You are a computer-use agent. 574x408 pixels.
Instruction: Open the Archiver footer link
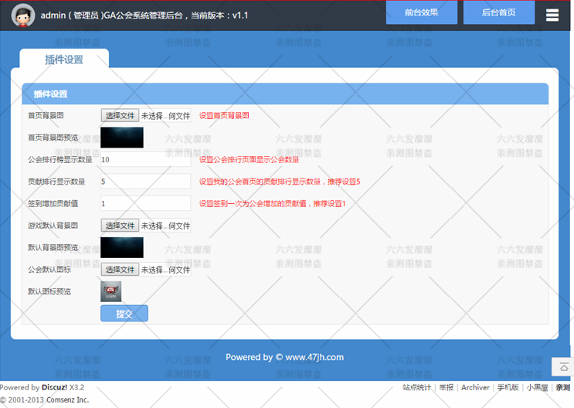pyautogui.click(x=475, y=387)
